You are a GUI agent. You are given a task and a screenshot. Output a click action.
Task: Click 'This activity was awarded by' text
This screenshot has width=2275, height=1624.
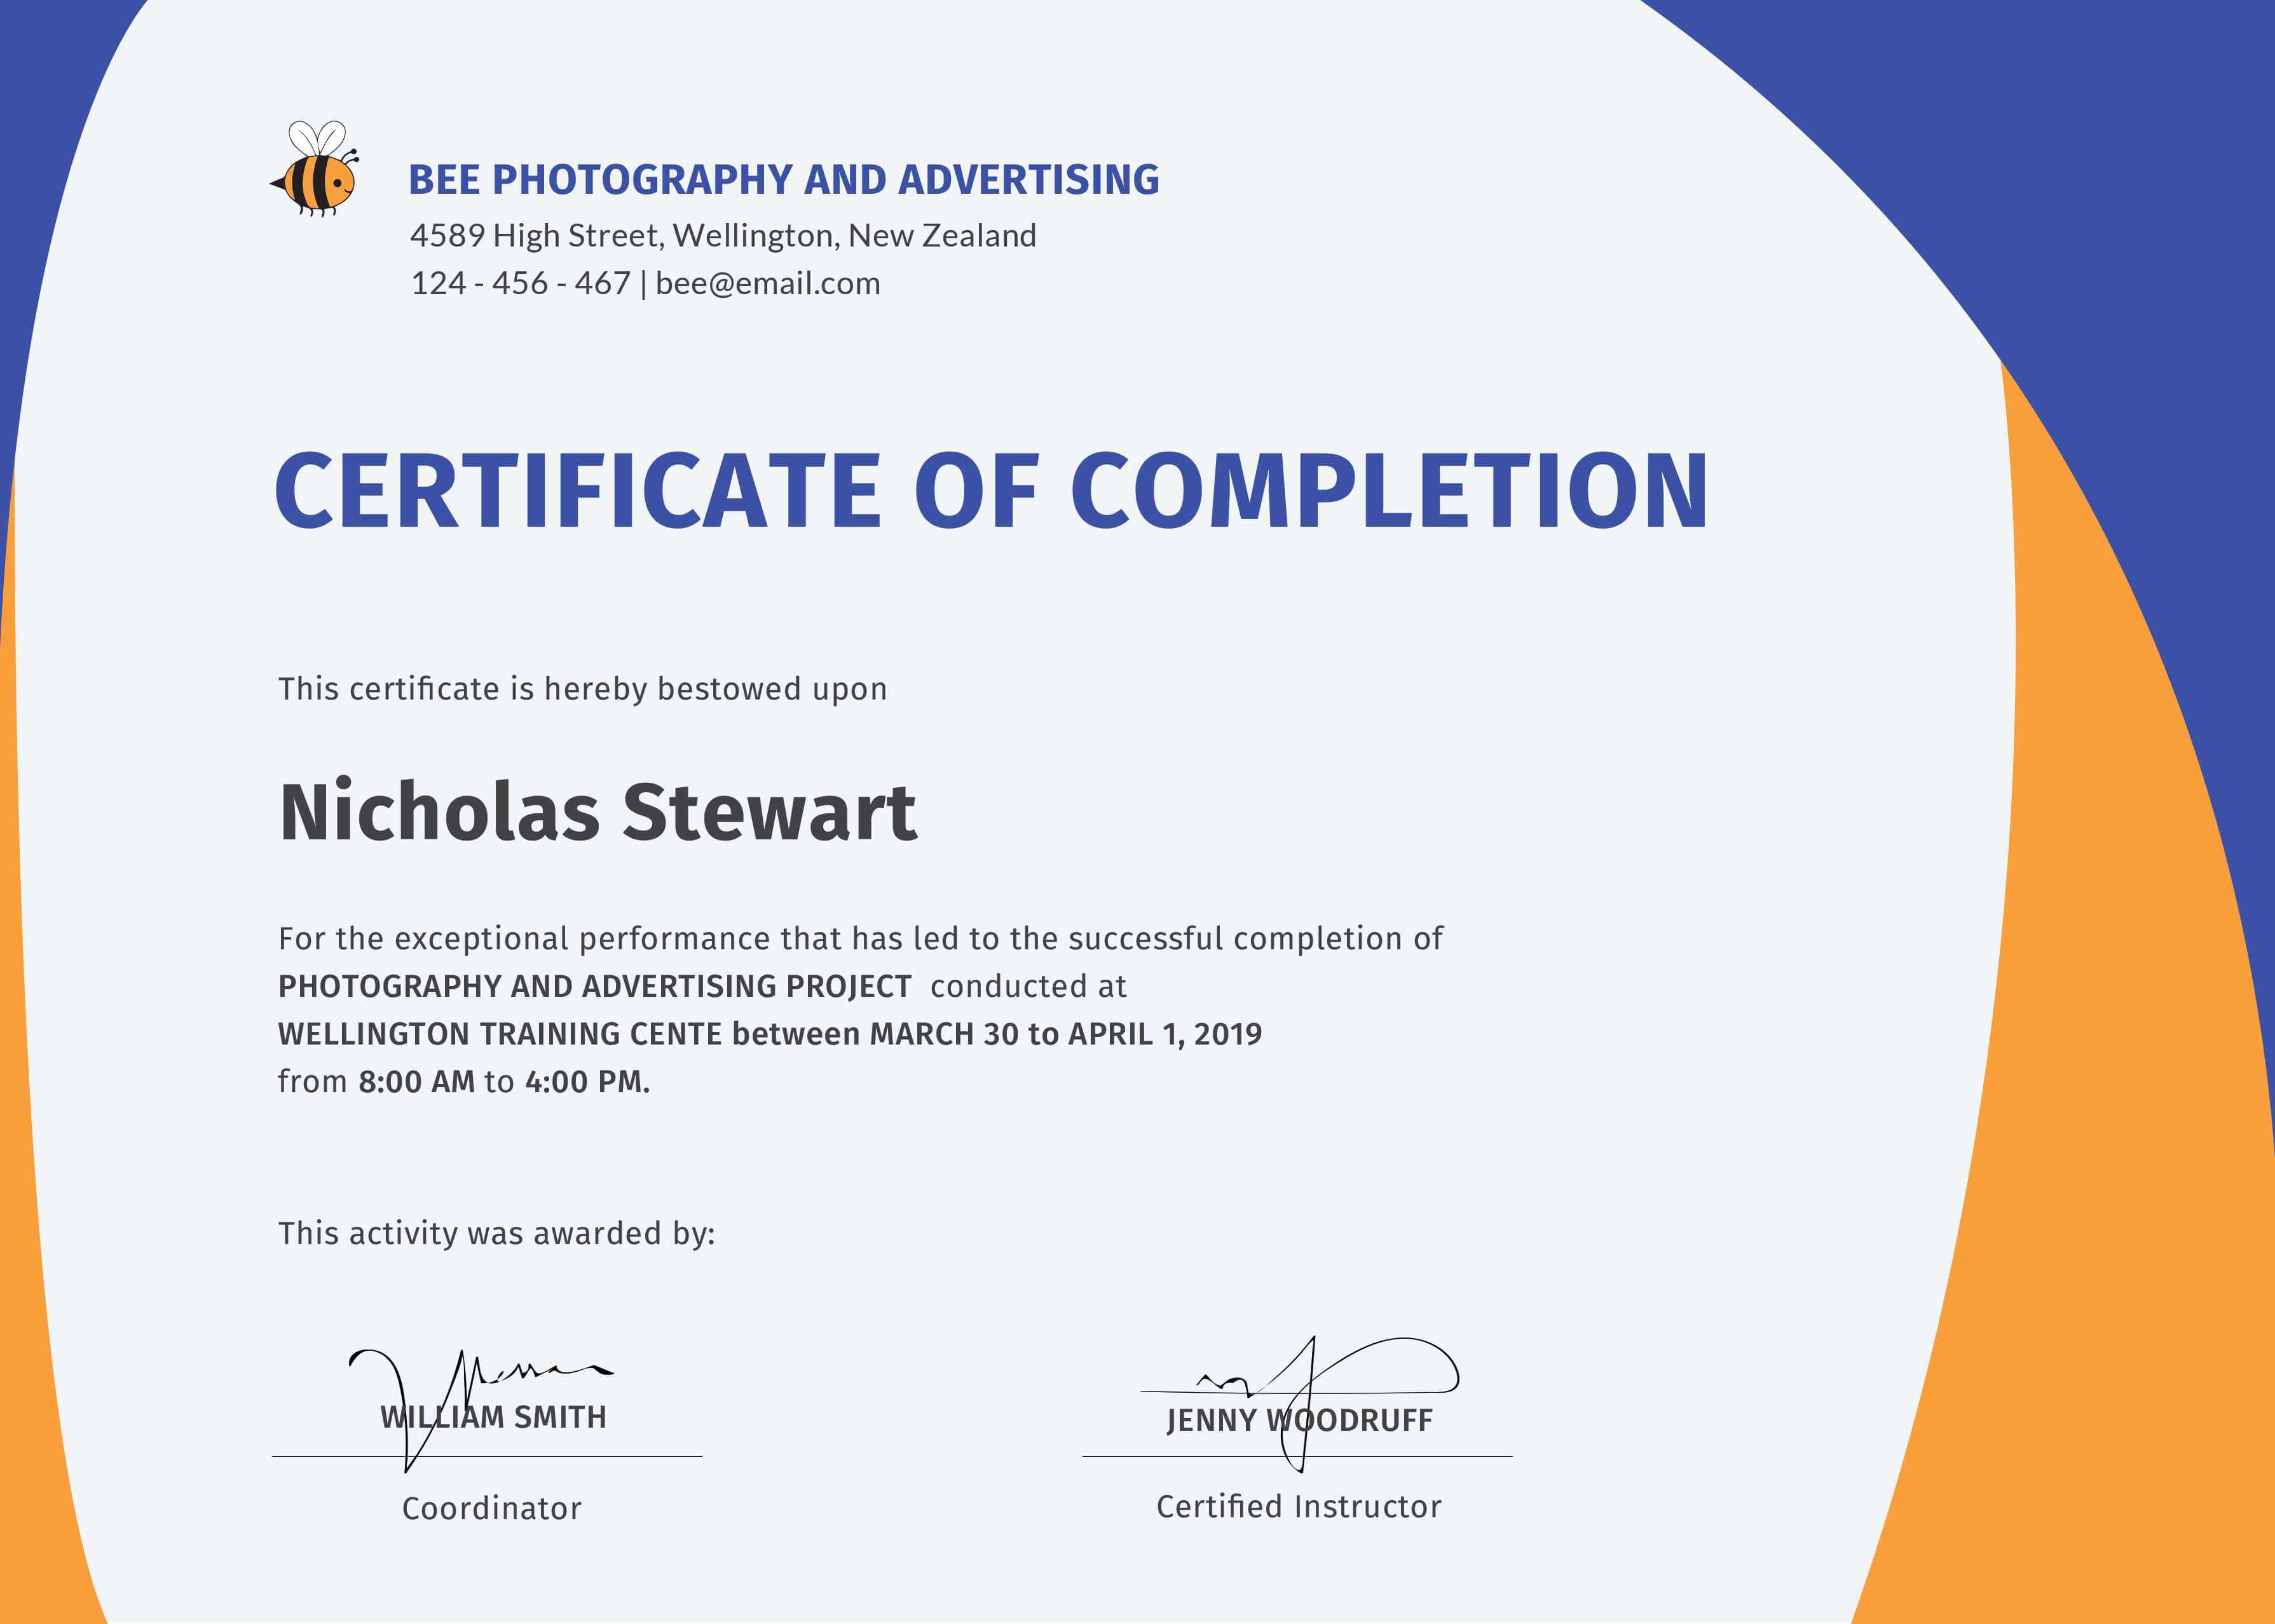pyautogui.click(x=496, y=1234)
